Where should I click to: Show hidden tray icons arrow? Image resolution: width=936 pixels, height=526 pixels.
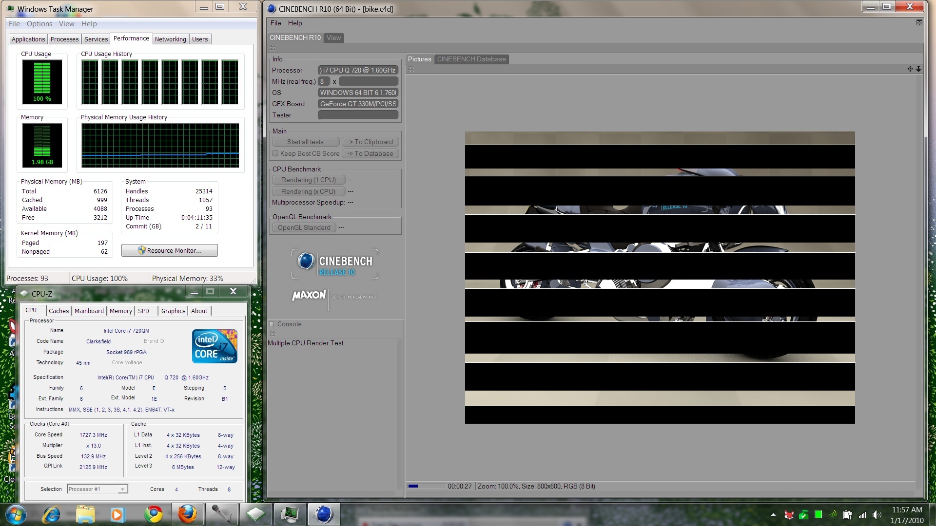click(773, 515)
